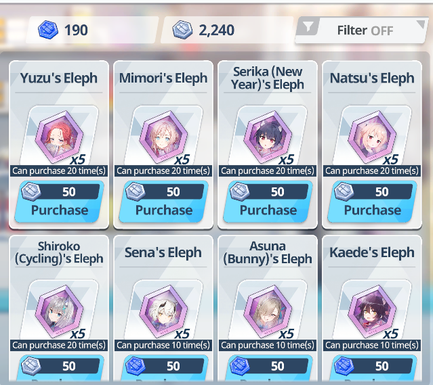Click Sena's Eleph portrait icon

[x=163, y=311]
